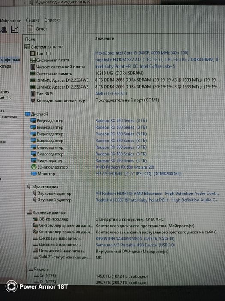This screenshot has height=301, width=225.
Task: Click the green Xbox-style icon beside 3D-акселератор
Action: click(x=34, y=167)
